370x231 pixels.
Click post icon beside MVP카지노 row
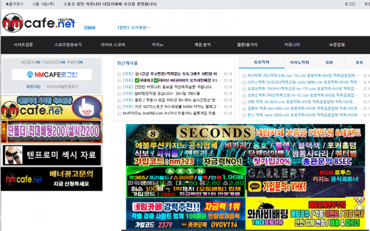click(119, 113)
